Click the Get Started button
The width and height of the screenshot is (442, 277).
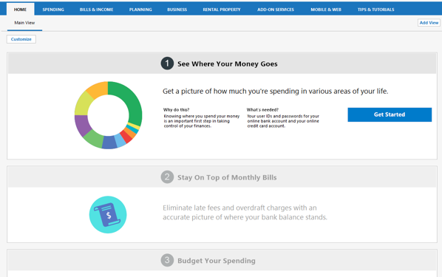(390, 114)
